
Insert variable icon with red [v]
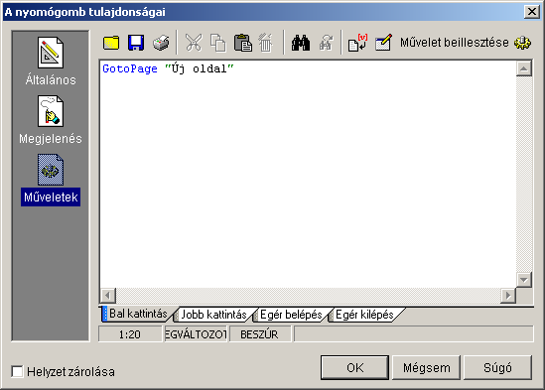coord(358,43)
